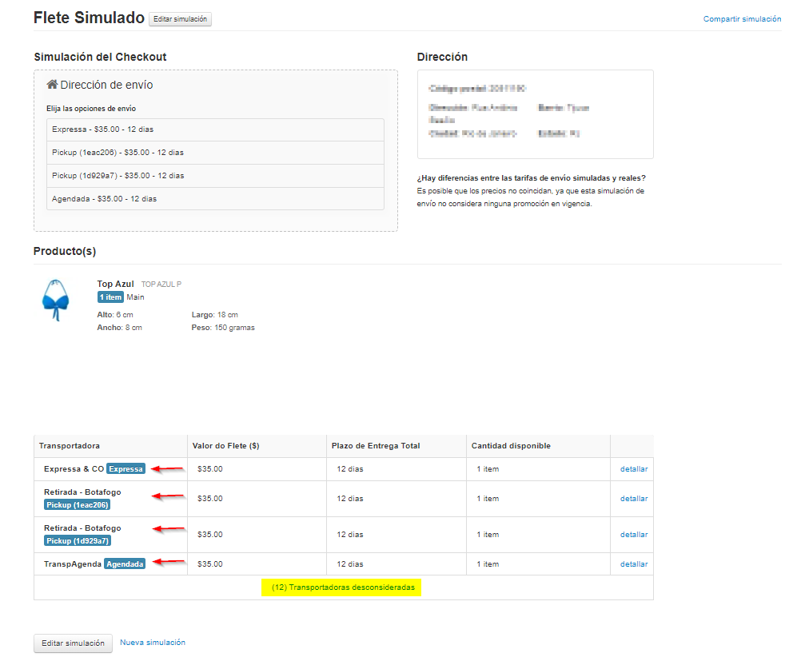Click the Pickup (1eac206) badge
801x669 pixels.
pyautogui.click(x=77, y=505)
